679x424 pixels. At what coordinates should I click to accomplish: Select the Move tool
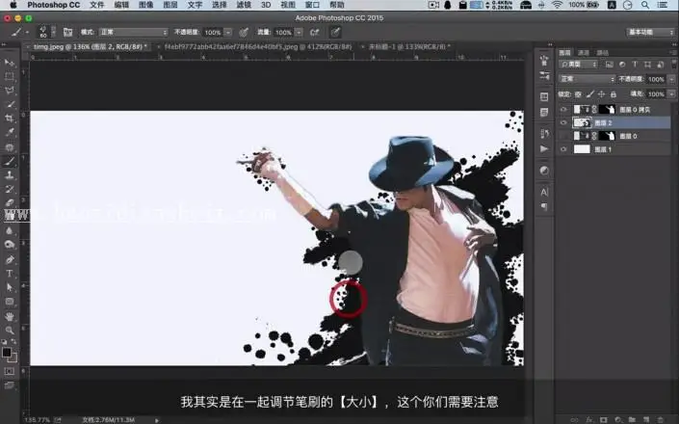tap(9, 63)
